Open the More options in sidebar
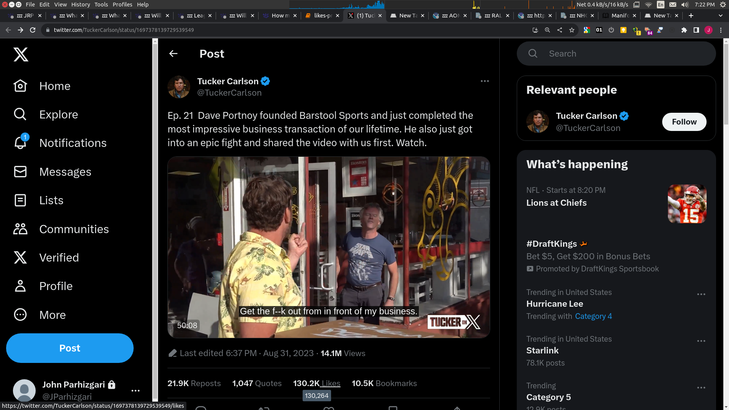Image resolution: width=729 pixels, height=410 pixels. tap(39, 315)
